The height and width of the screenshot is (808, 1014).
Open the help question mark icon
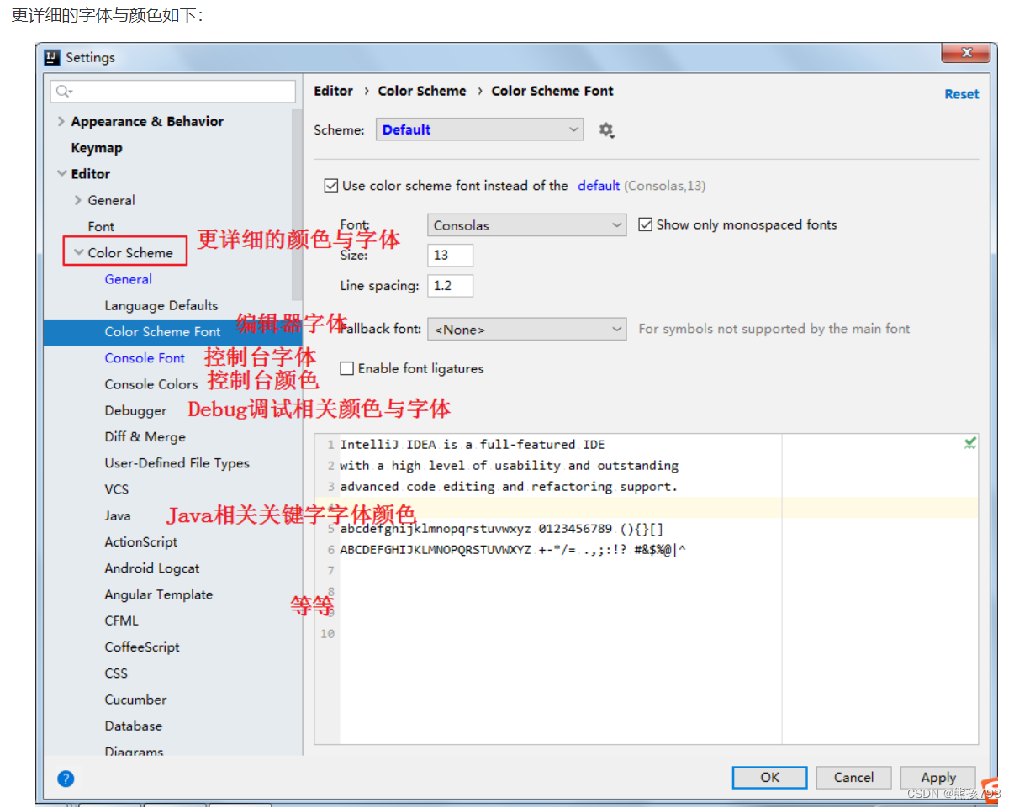tap(66, 779)
